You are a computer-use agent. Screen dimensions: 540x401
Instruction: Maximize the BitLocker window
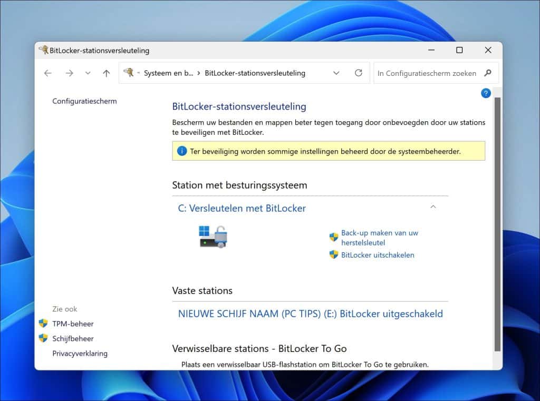[x=459, y=50]
